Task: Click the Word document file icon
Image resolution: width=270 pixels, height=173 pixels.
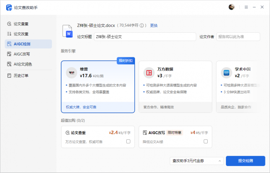Action: [x=67, y=31]
